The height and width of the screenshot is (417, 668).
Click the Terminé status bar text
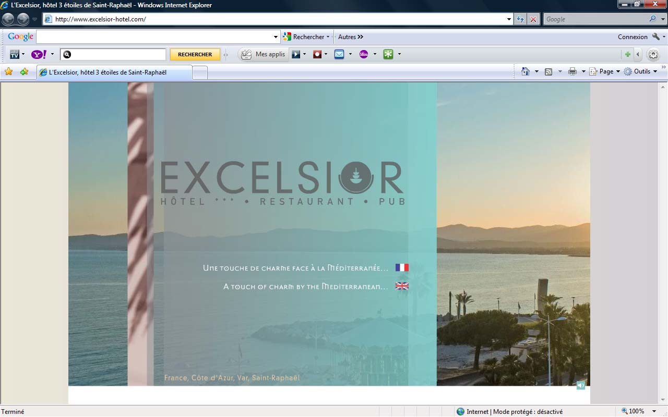[13, 412]
